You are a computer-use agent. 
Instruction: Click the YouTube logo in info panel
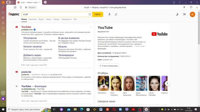(x=159, y=34)
